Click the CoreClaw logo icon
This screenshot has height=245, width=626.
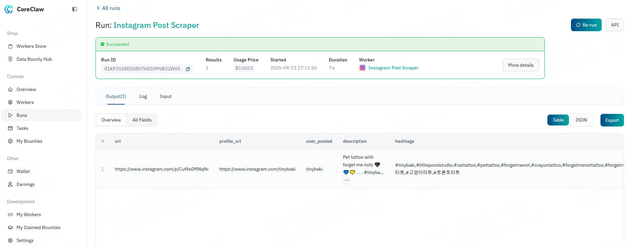(x=9, y=9)
